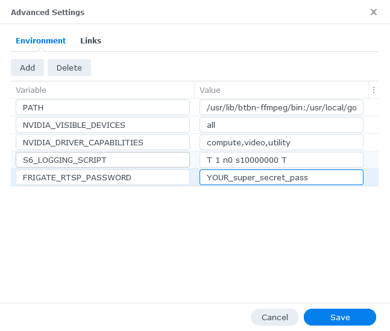Edit the FRIGATE_RTSP_PASSWORD variable name field

click(x=102, y=177)
